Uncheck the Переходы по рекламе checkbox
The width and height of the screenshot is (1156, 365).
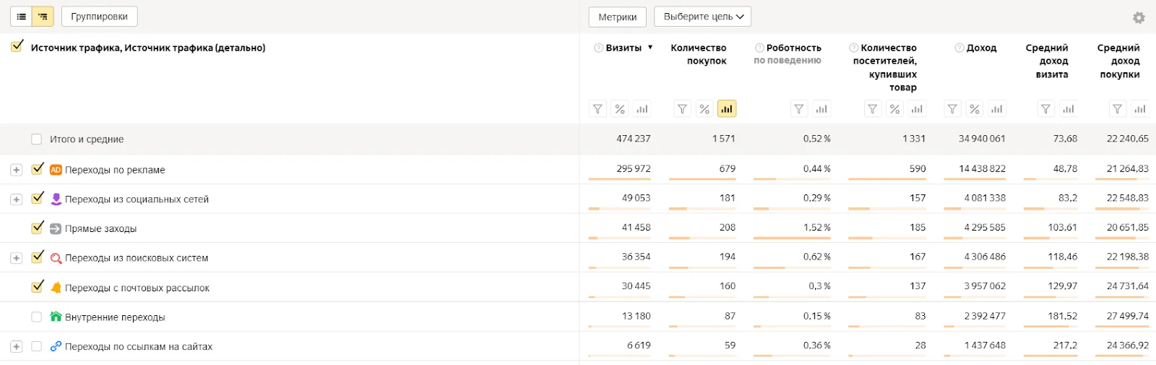(38, 169)
